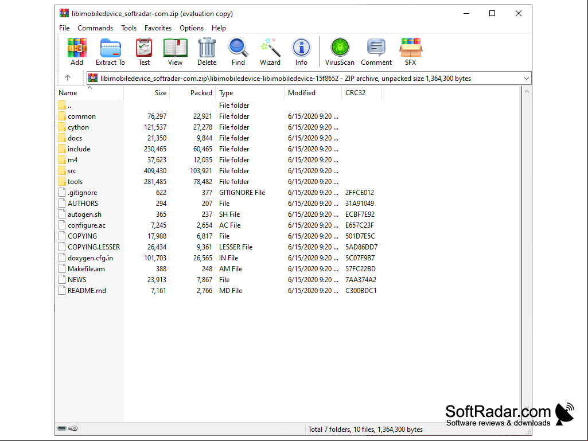Sort by CRC32 column header
The width and height of the screenshot is (588, 441).
pyautogui.click(x=361, y=93)
